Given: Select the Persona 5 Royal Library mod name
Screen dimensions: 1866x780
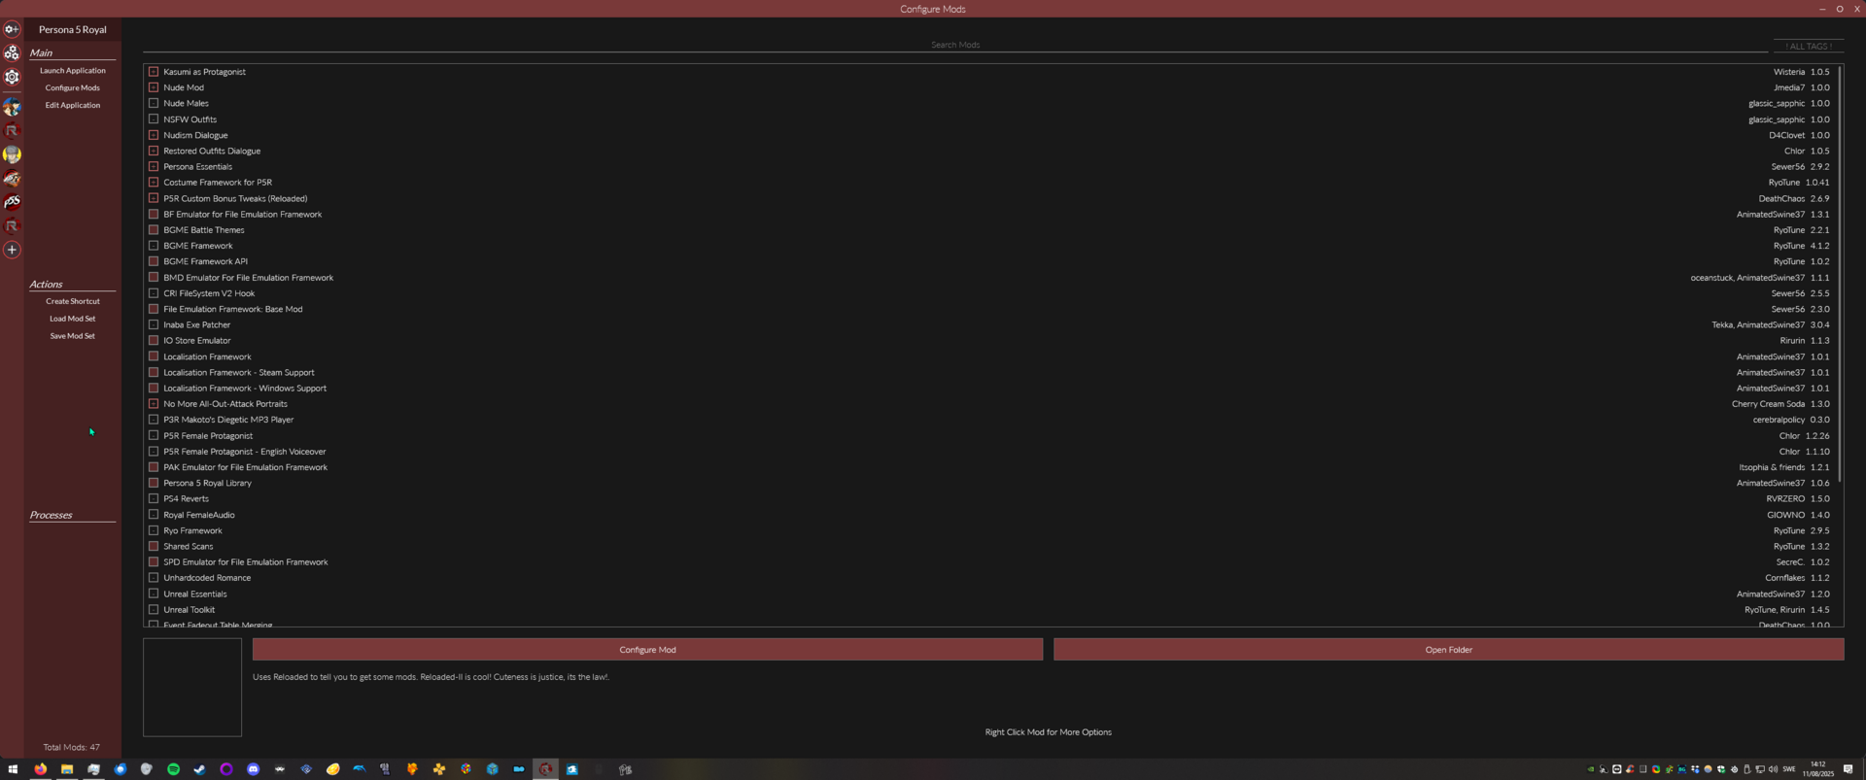Looking at the screenshot, I should click(207, 483).
